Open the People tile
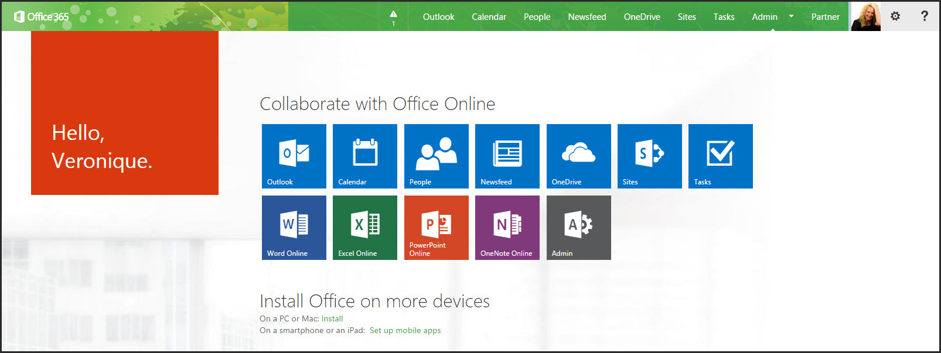This screenshot has height=353, width=941. (x=436, y=156)
